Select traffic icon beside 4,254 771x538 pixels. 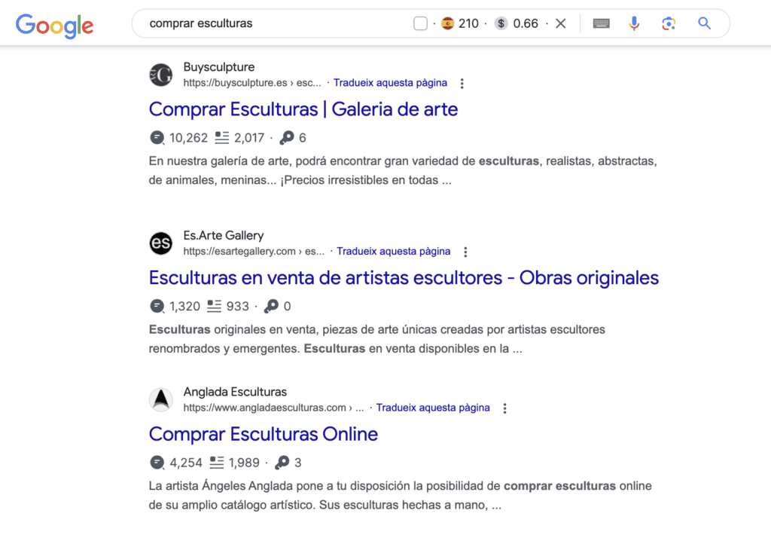click(157, 463)
